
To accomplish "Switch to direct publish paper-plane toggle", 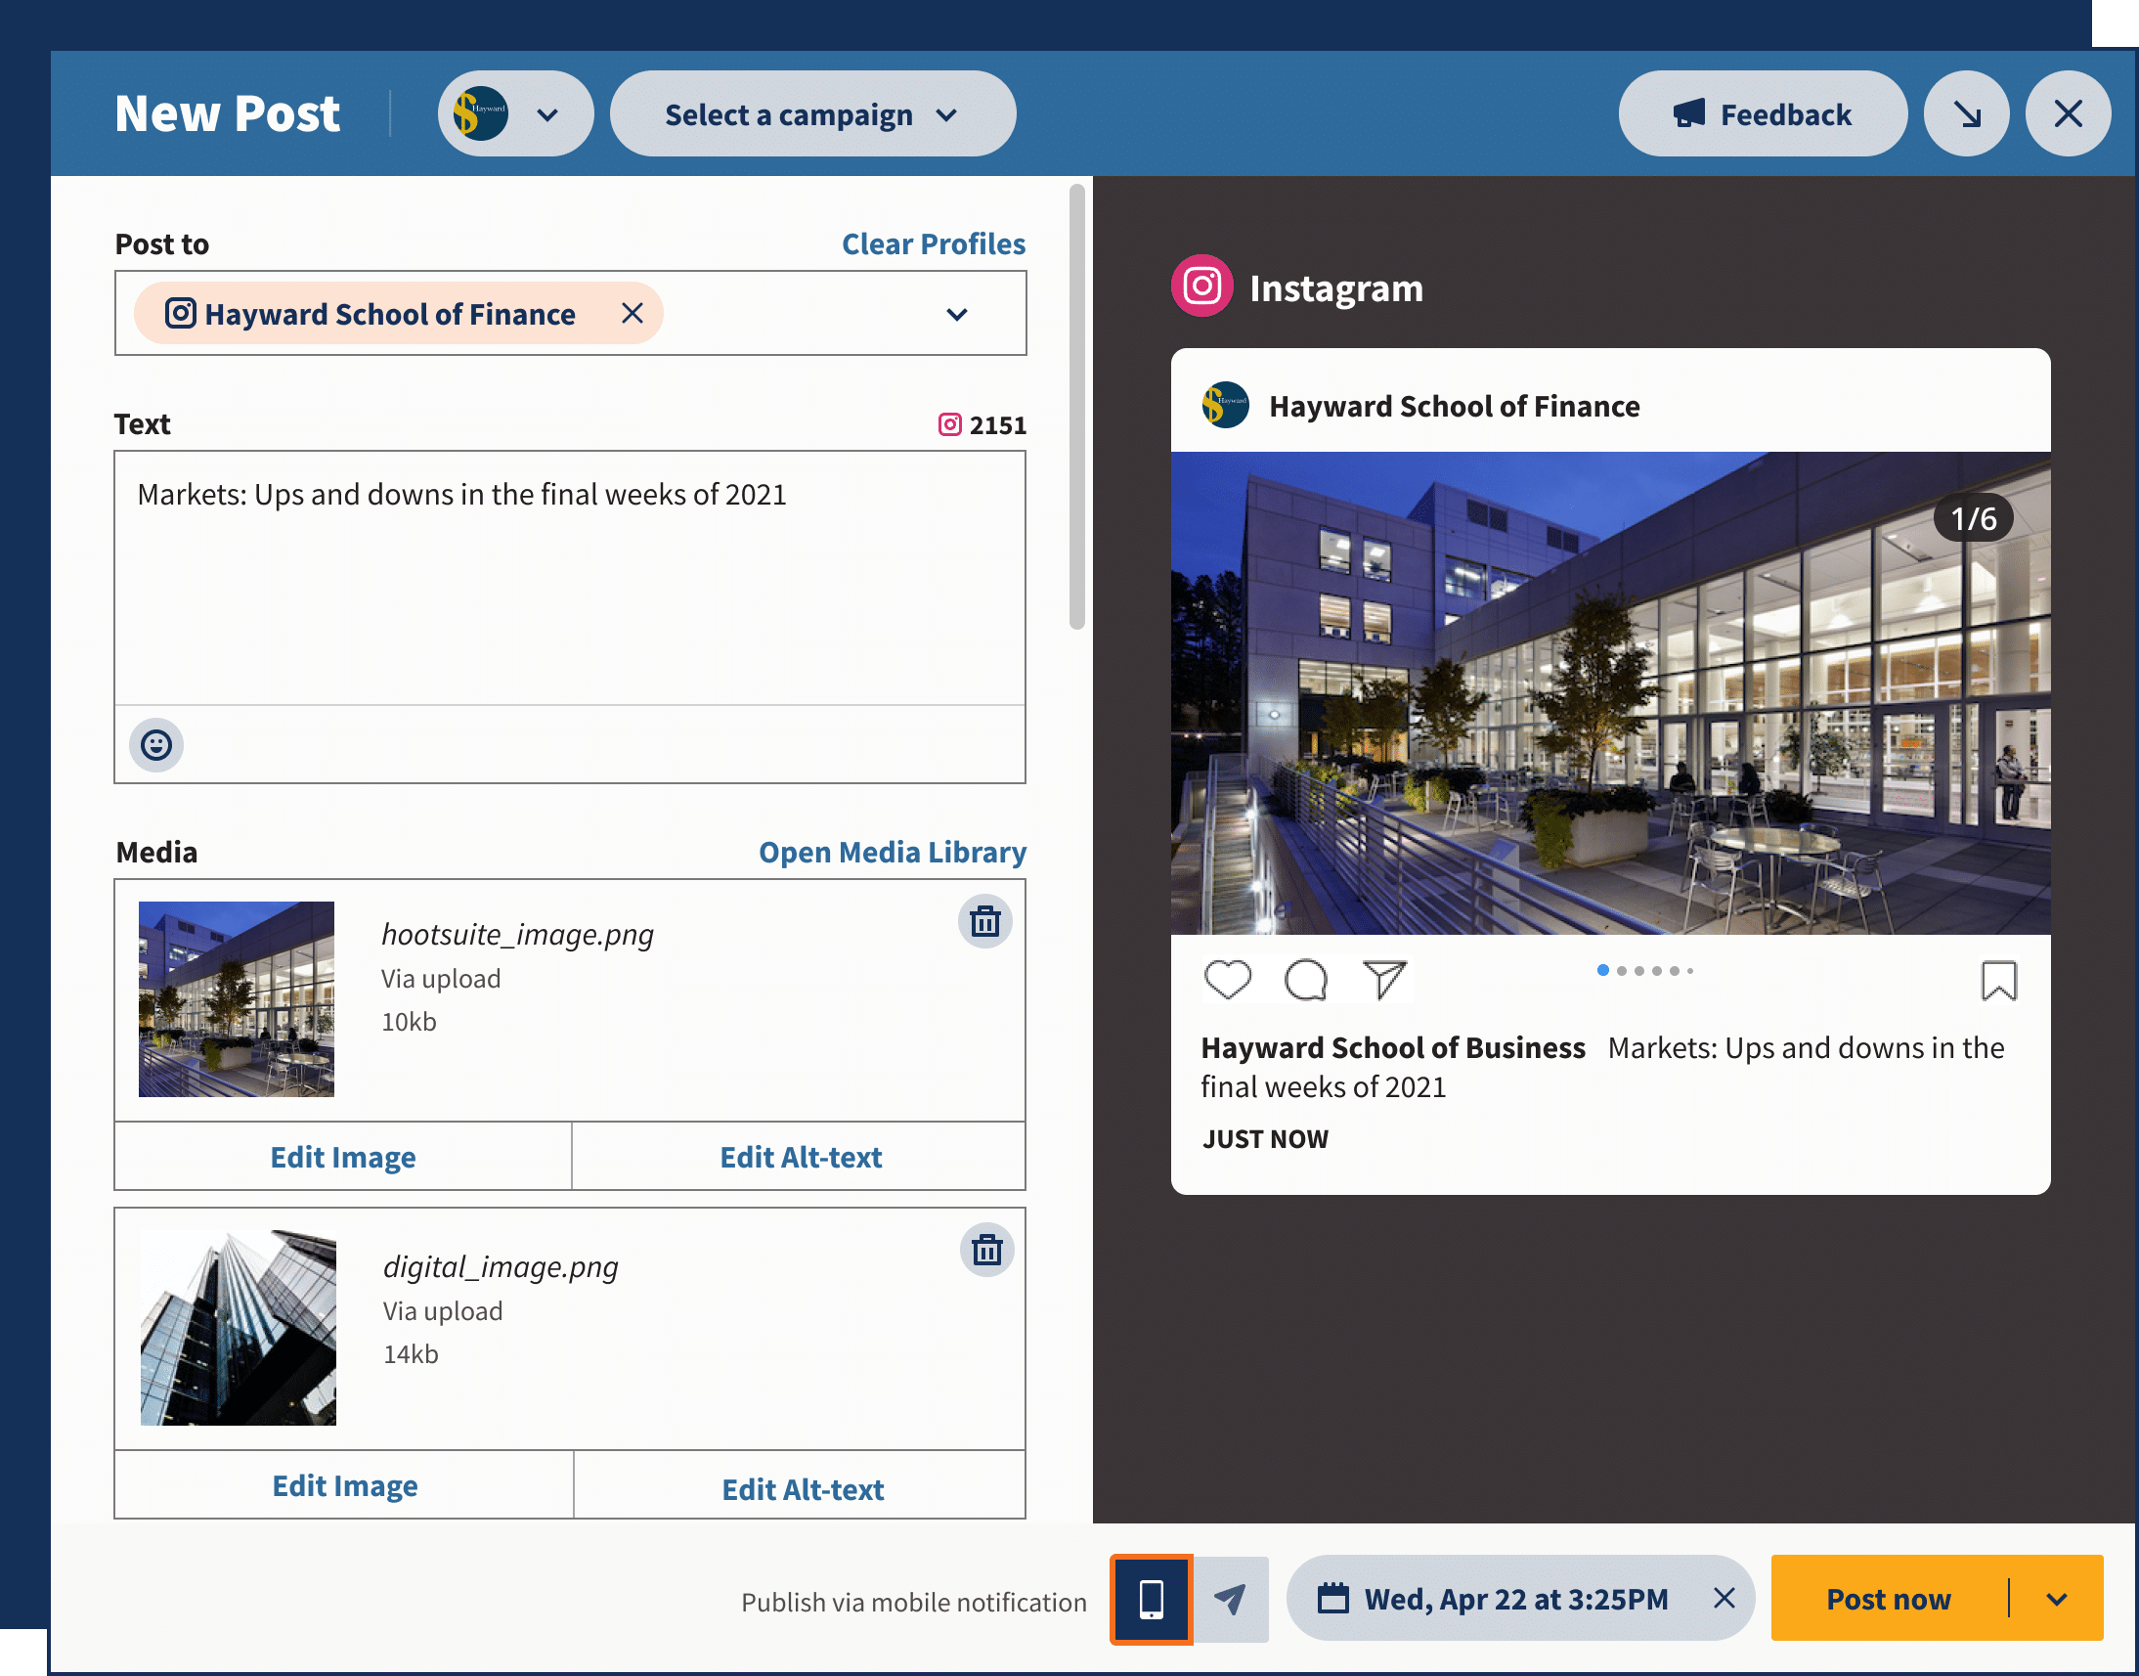I will click(1231, 1600).
